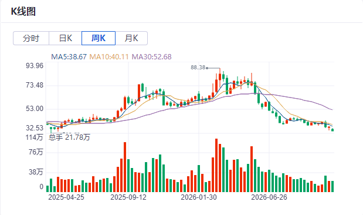Click the 2026-06-26 date label
Viewport: 363px width, 215px height.
coord(269,197)
